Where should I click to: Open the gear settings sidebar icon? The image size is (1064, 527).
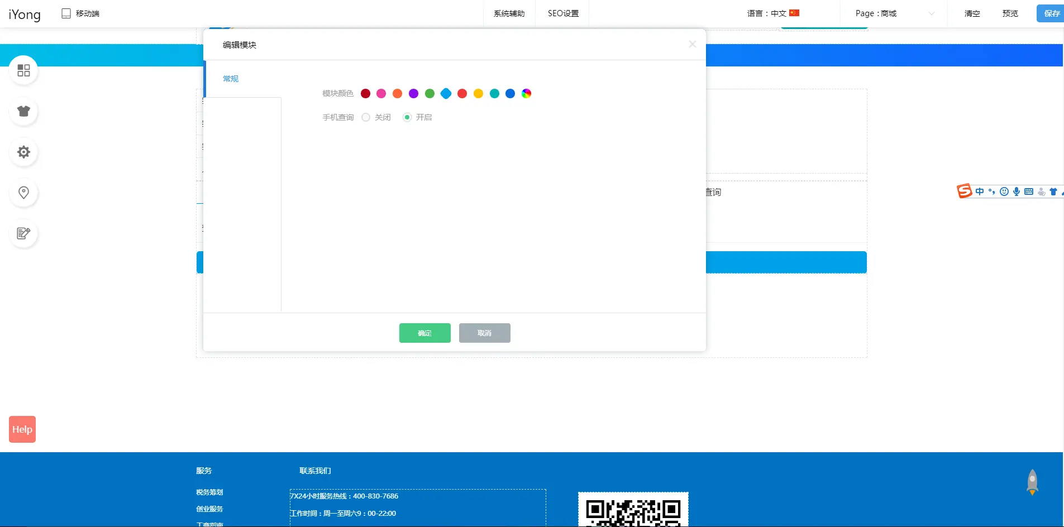click(23, 152)
